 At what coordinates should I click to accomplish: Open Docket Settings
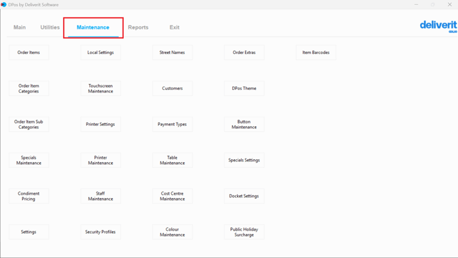244,196
